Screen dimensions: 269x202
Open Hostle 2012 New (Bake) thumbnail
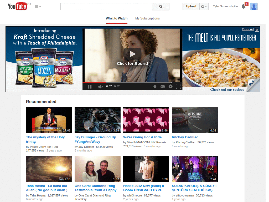pyautogui.click(x=146, y=169)
